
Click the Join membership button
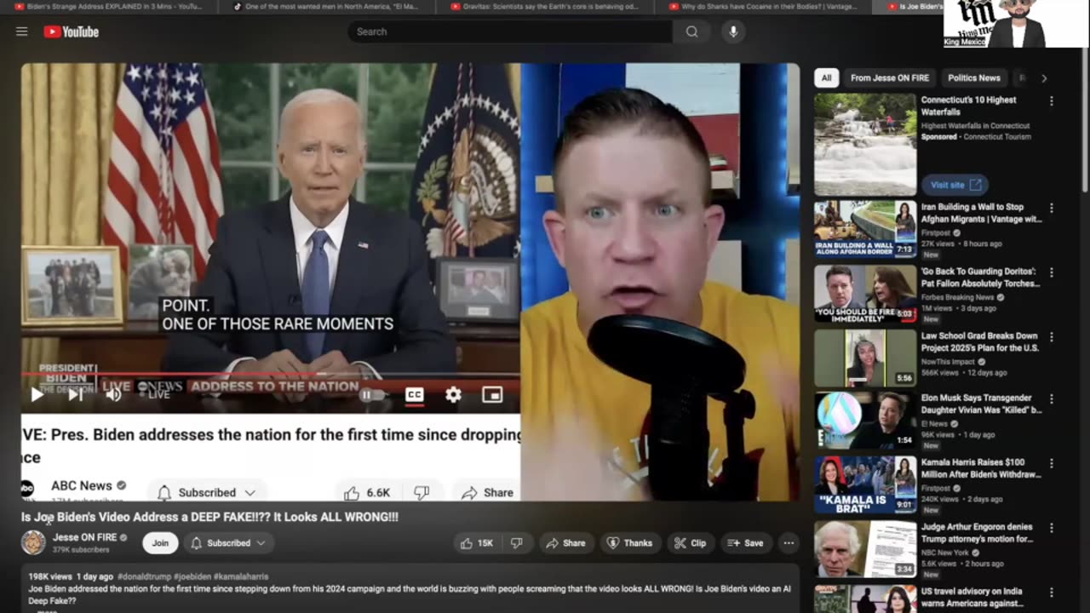[x=160, y=543]
